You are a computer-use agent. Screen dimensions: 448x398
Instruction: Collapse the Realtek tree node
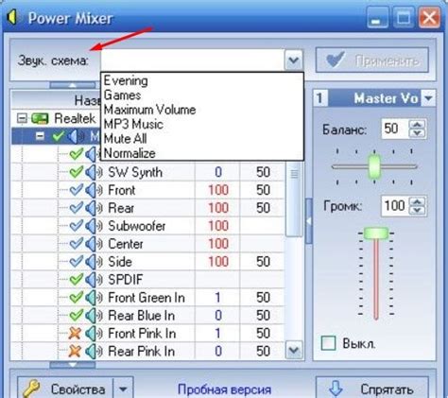[22, 119]
